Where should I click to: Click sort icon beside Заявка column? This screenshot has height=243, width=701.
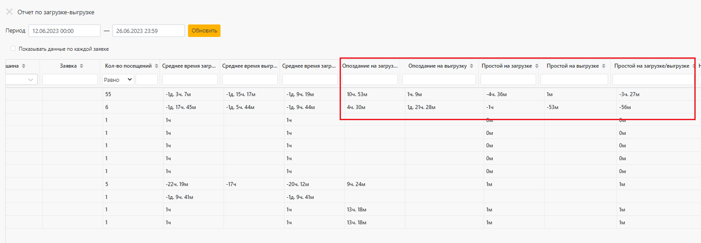pos(81,66)
